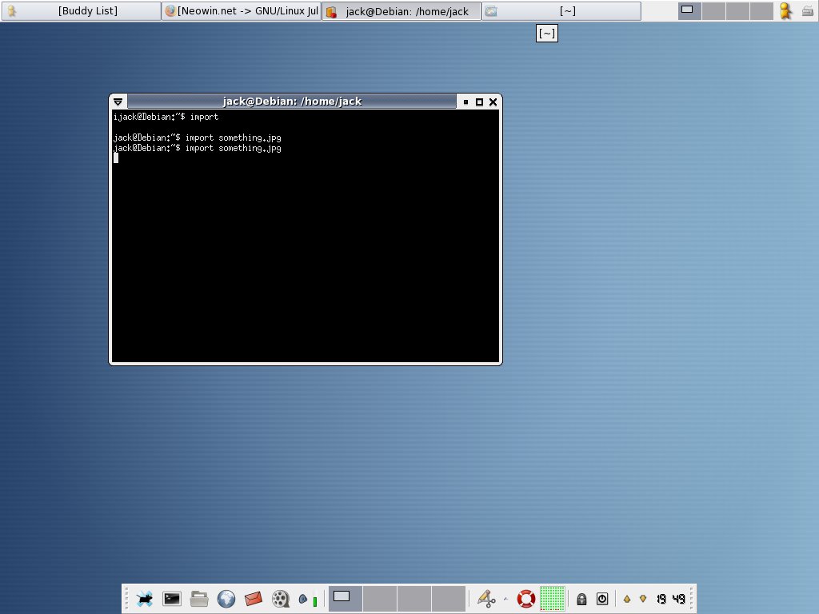Launch the web browser globe icon

click(x=226, y=598)
